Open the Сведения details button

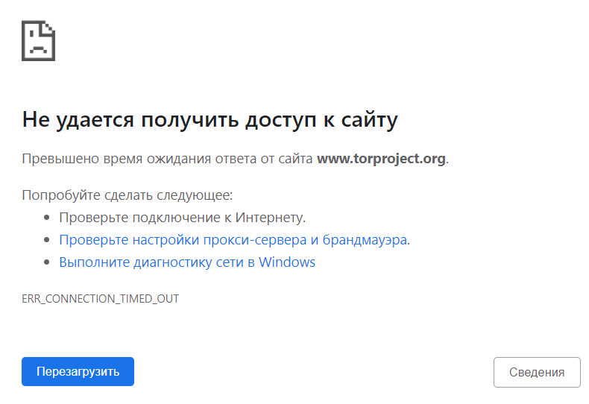(537, 372)
